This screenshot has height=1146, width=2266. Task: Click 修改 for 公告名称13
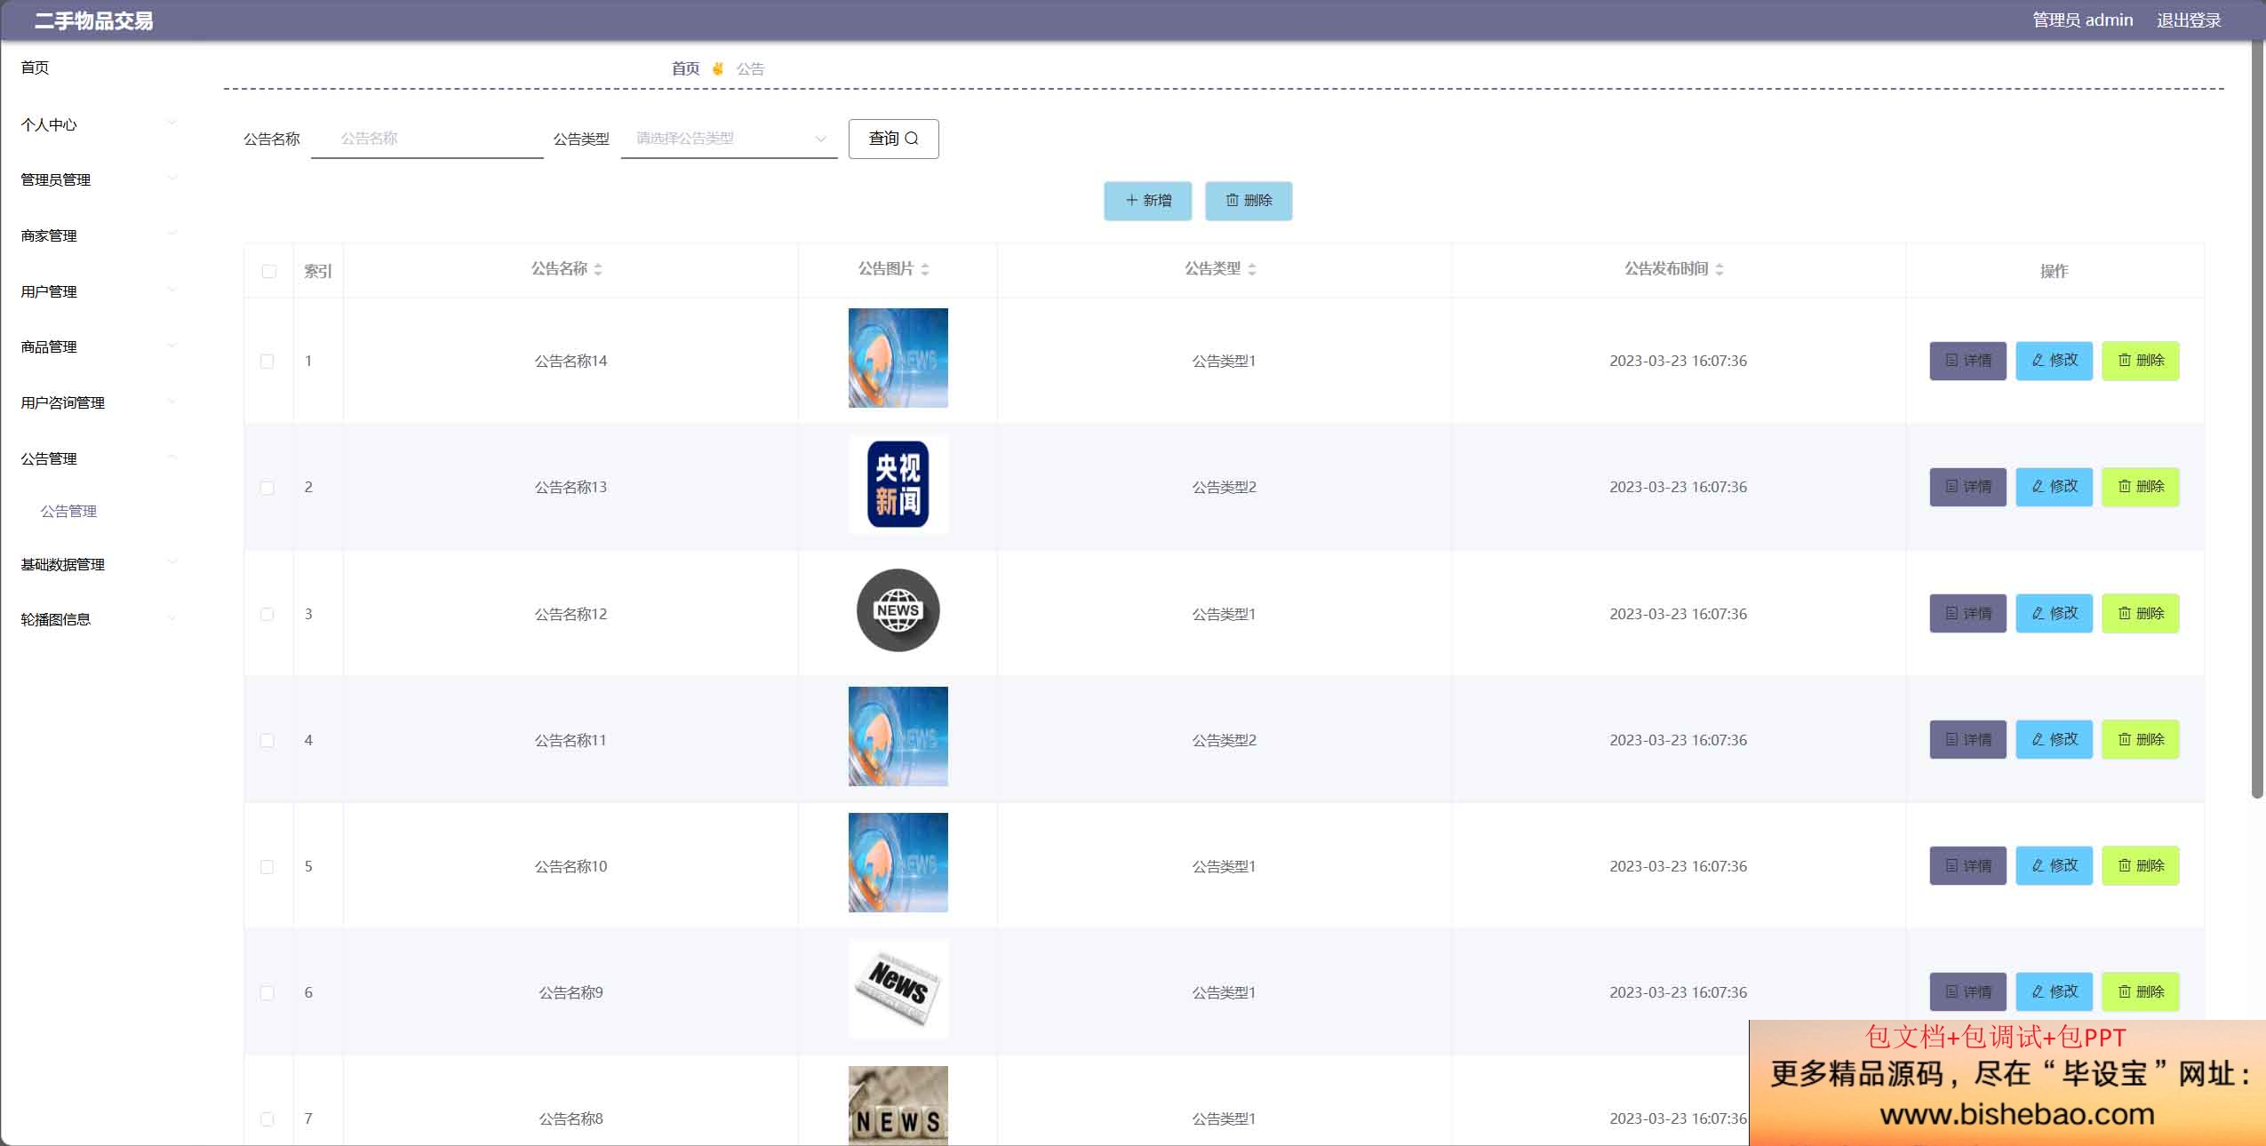pos(2054,487)
